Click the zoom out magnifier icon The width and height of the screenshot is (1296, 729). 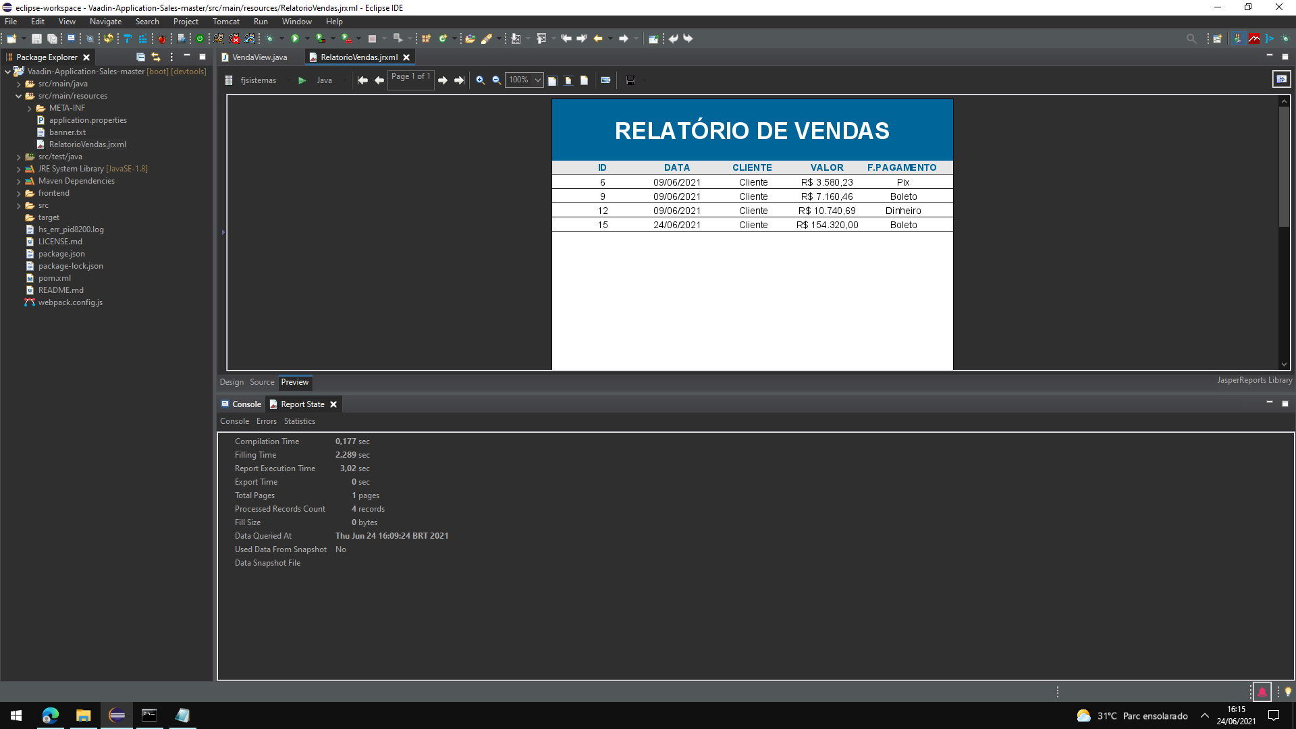coord(496,80)
